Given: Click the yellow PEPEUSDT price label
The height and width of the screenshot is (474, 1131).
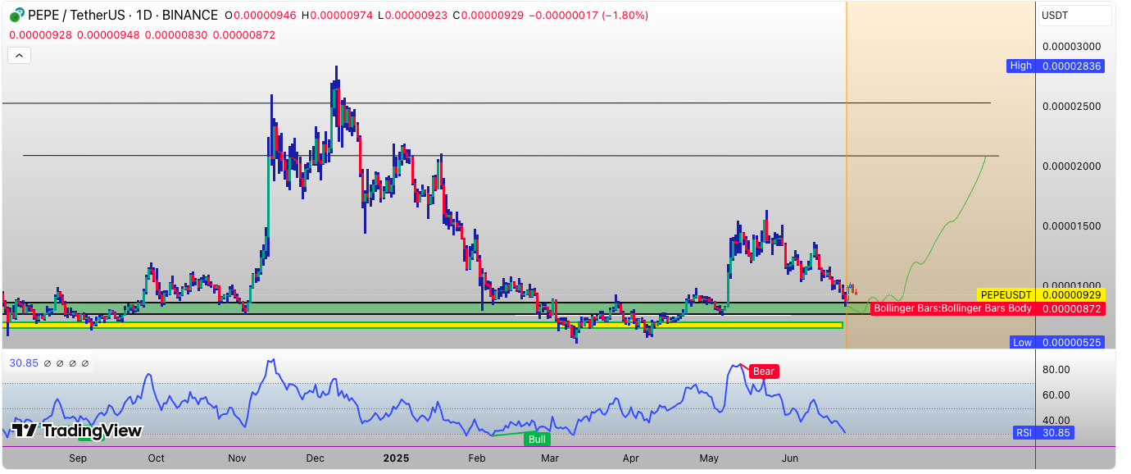Looking at the screenshot, I should pyautogui.click(x=1006, y=294).
